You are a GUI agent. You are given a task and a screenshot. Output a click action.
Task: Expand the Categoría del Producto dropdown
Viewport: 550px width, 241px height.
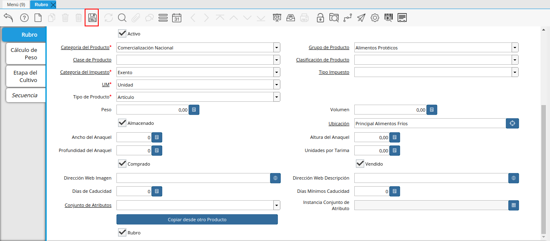click(276, 48)
